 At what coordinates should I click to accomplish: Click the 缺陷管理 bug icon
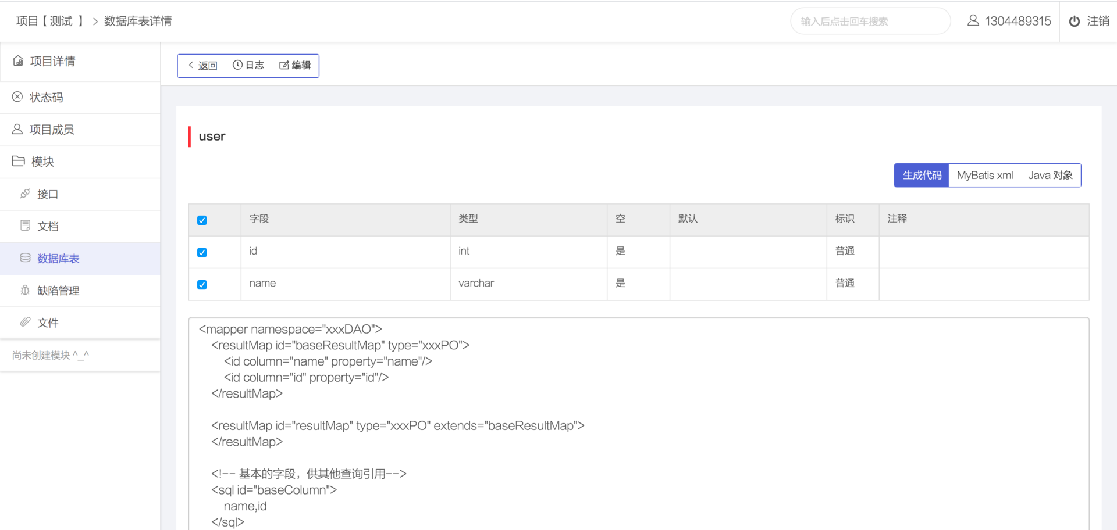pos(25,290)
